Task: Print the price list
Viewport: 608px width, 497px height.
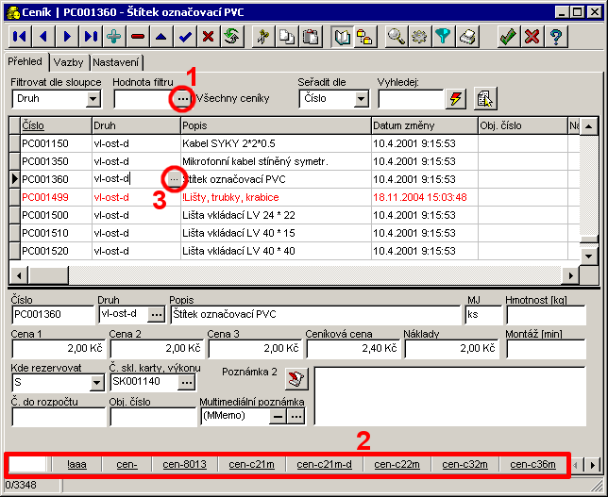Action: [467, 37]
